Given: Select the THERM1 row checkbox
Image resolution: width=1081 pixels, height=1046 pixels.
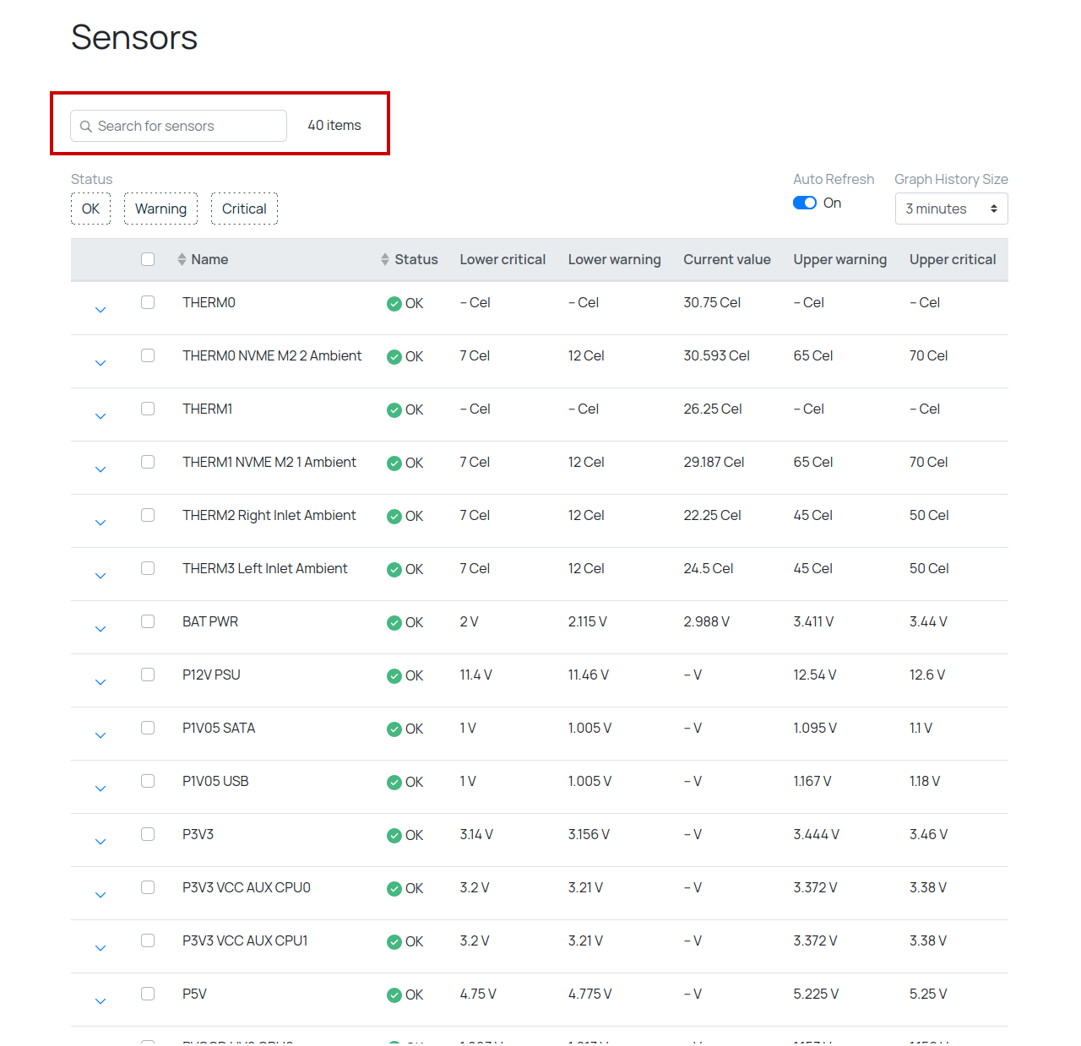Looking at the screenshot, I should [x=148, y=409].
